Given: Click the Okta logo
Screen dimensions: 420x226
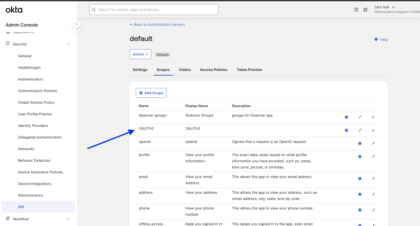Looking at the screenshot, I should (14, 10).
